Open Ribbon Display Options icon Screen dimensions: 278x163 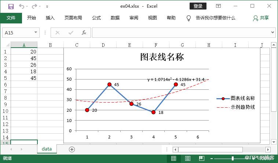coord(219,6)
